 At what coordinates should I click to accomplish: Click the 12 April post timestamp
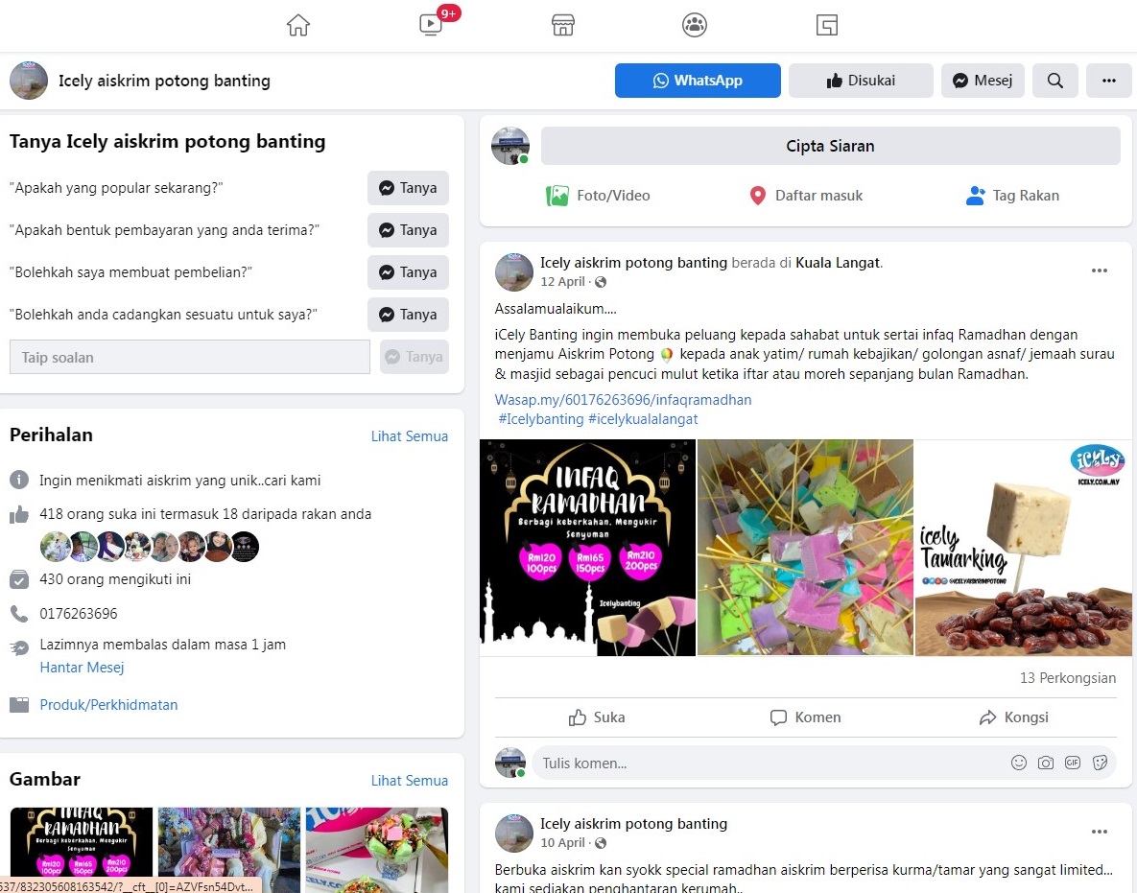tap(562, 281)
